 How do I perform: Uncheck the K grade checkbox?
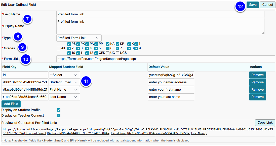[129, 44]
